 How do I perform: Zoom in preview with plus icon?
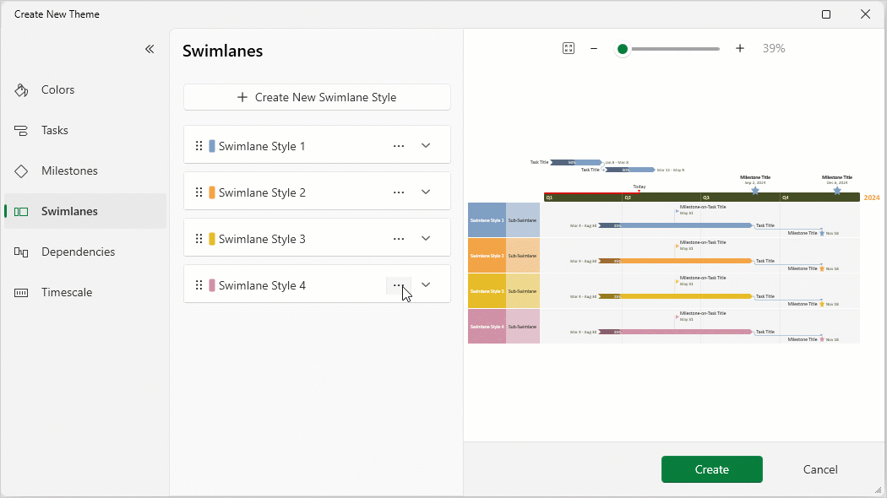(740, 49)
